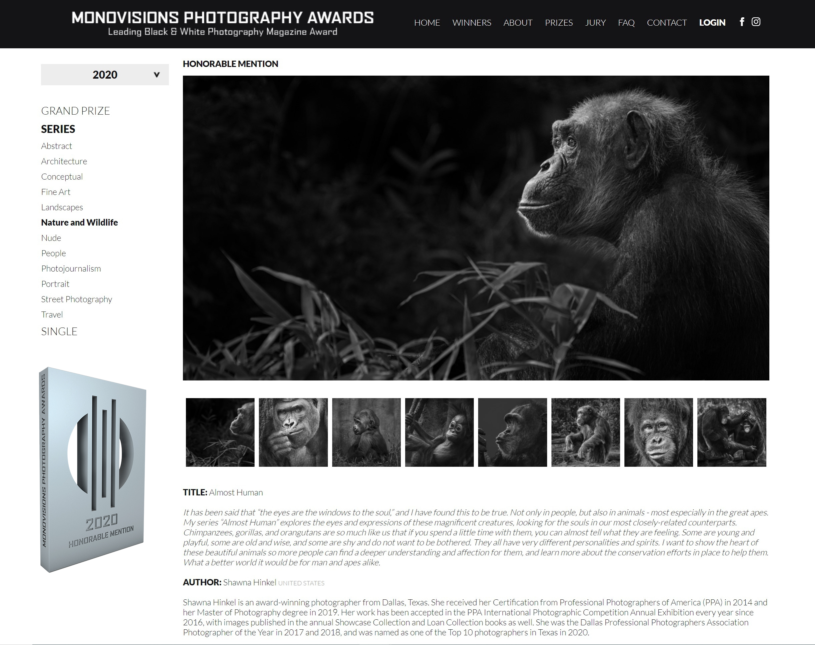Click the large chimpanzee profile photo
815x645 pixels.
click(x=476, y=228)
